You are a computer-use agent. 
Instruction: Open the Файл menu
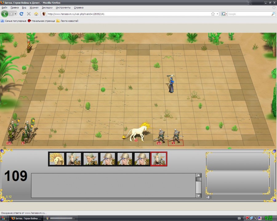pyautogui.click(x=4, y=8)
